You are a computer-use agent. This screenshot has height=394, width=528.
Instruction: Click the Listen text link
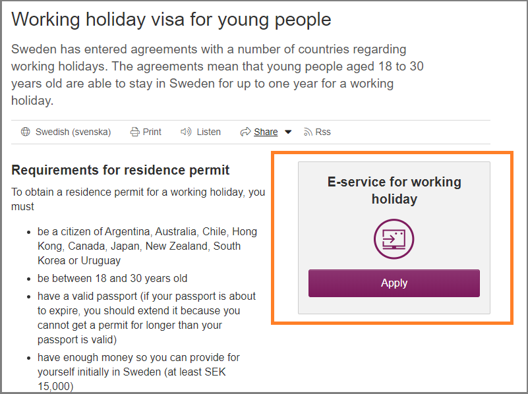click(208, 132)
